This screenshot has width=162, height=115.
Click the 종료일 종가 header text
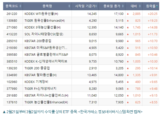112,6
